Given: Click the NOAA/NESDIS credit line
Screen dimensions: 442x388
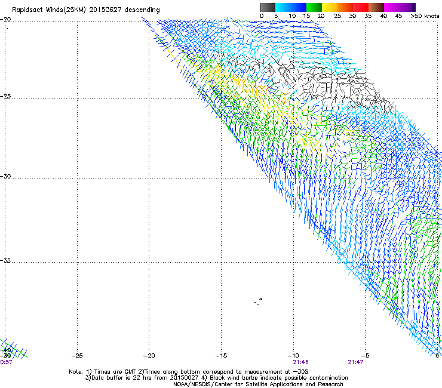Looking at the screenshot, I should pyautogui.click(x=258, y=384).
